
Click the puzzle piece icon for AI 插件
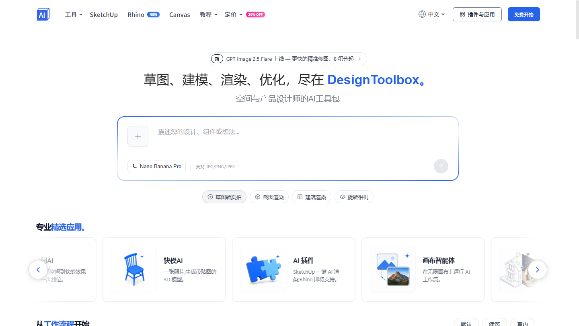click(x=263, y=270)
